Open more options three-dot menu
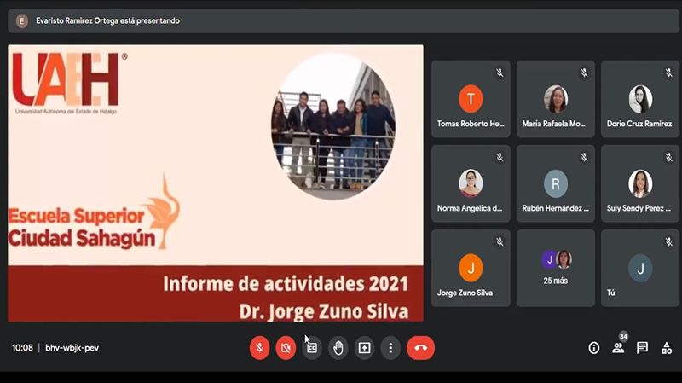Screen dimensions: 682x383 pyautogui.click(x=390, y=348)
